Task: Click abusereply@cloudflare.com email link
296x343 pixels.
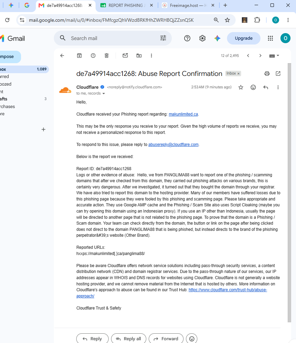Action: click(x=174, y=145)
